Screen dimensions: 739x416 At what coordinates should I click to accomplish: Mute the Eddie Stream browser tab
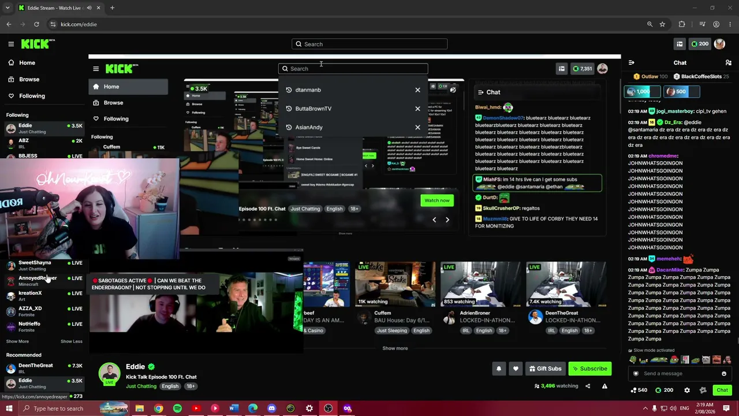[x=89, y=8]
